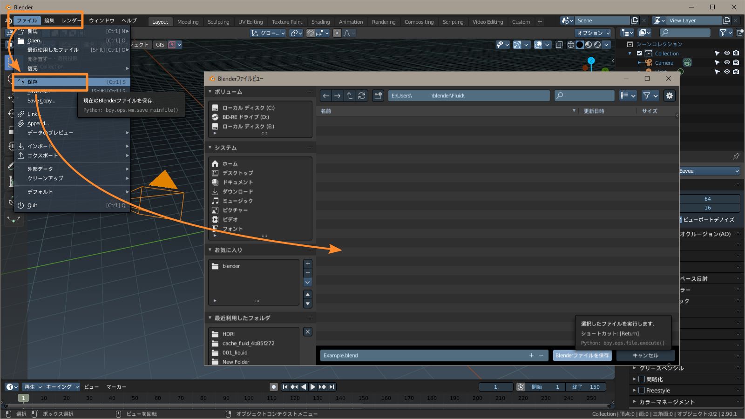Open the Eevee render engine dropdown

[x=710, y=171]
